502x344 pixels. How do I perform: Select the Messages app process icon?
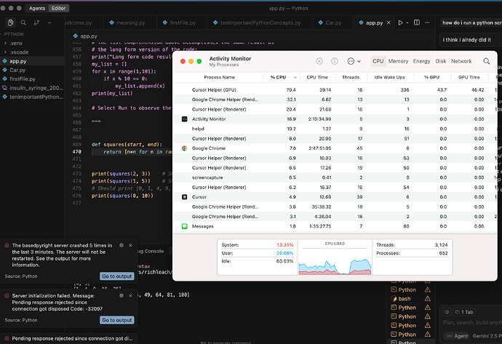185,226
